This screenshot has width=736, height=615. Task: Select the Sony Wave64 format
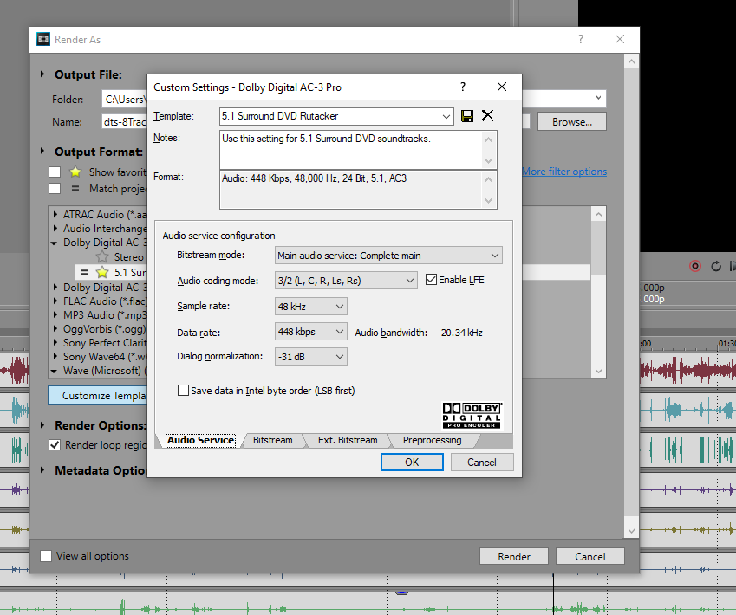105,357
